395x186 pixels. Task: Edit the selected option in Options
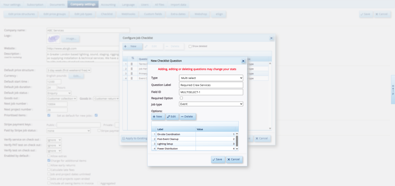[x=172, y=117]
